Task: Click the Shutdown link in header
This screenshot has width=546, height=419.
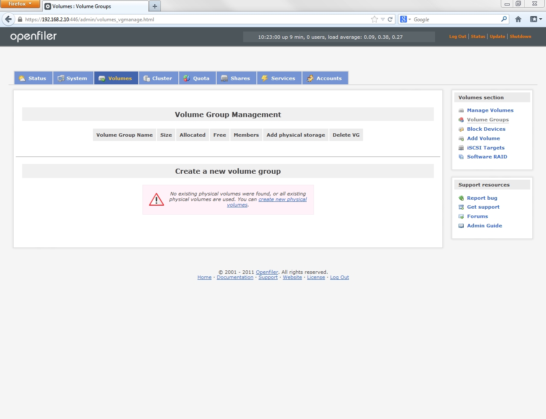Action: coord(520,37)
